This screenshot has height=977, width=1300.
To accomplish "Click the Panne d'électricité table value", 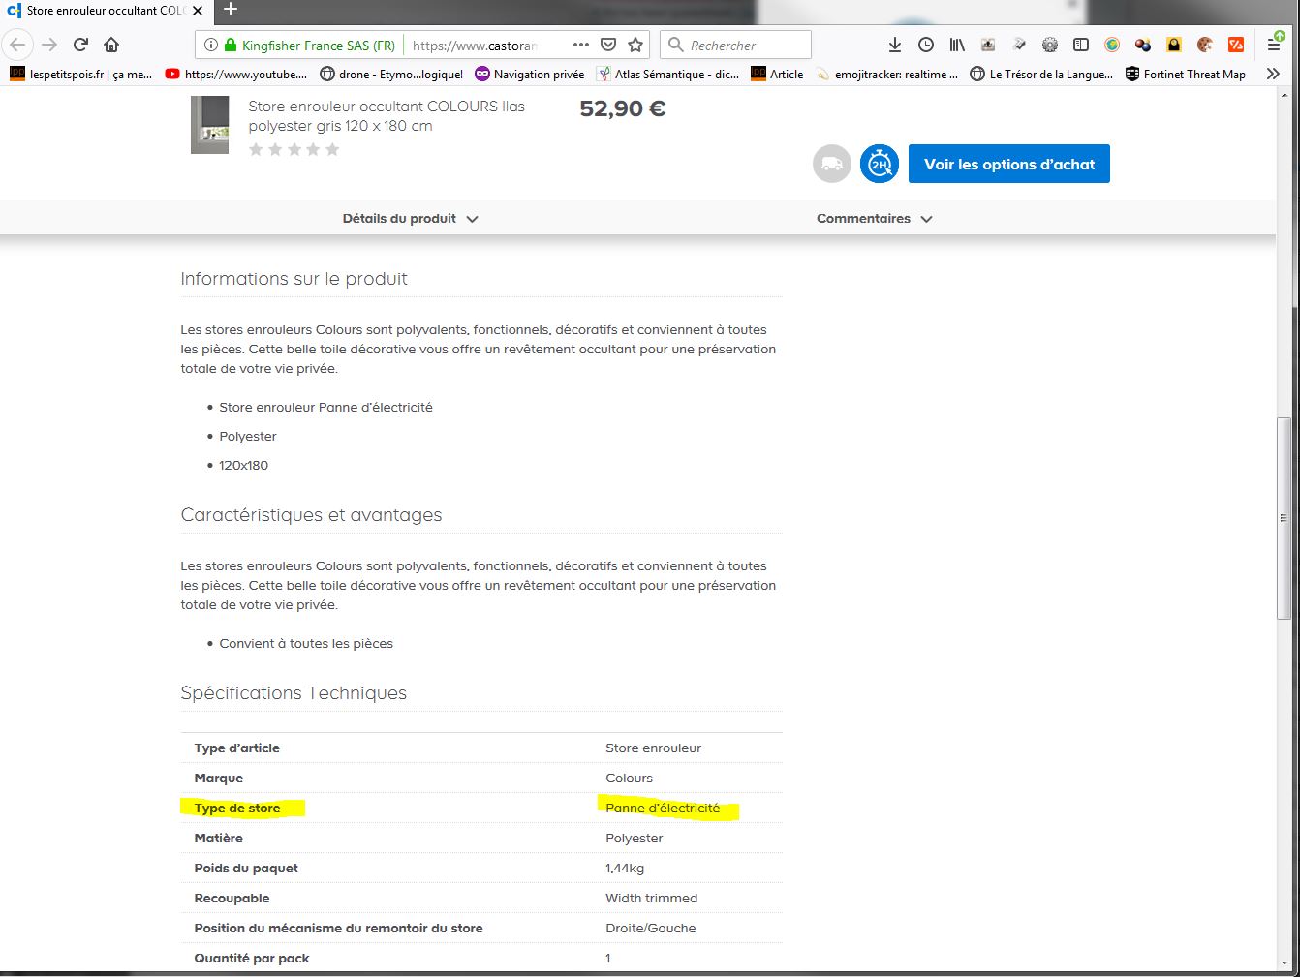I will (663, 809).
